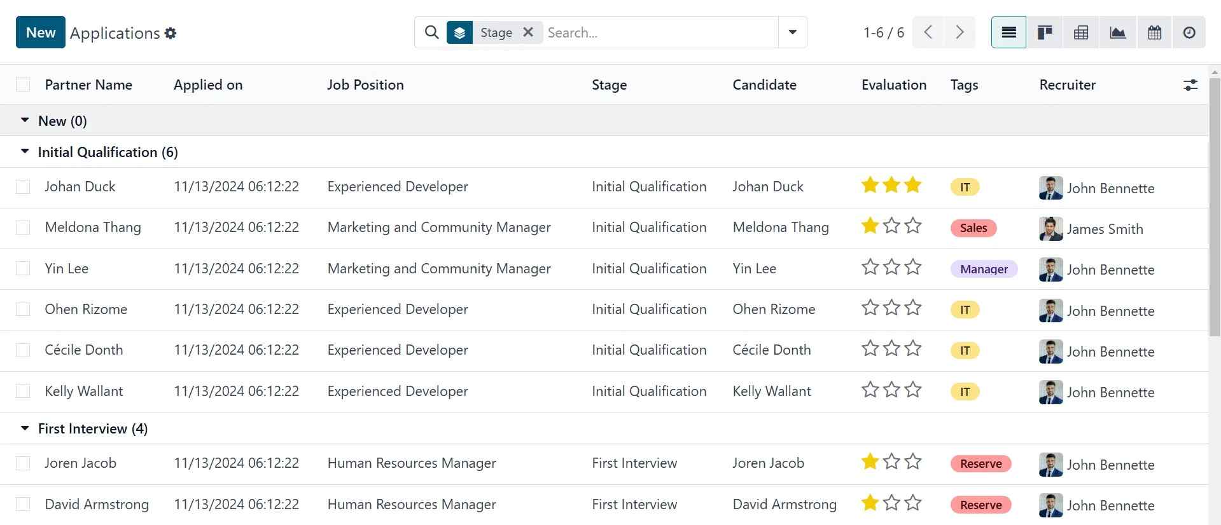This screenshot has width=1221, height=525.
Task: Click John Bennette avatar in Johan Duck row
Action: coord(1050,188)
